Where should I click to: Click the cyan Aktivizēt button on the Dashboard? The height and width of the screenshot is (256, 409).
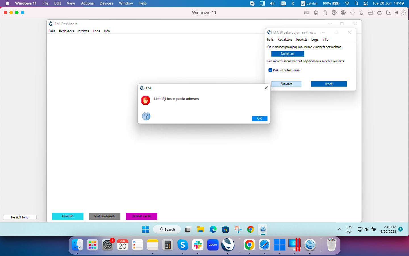68,216
